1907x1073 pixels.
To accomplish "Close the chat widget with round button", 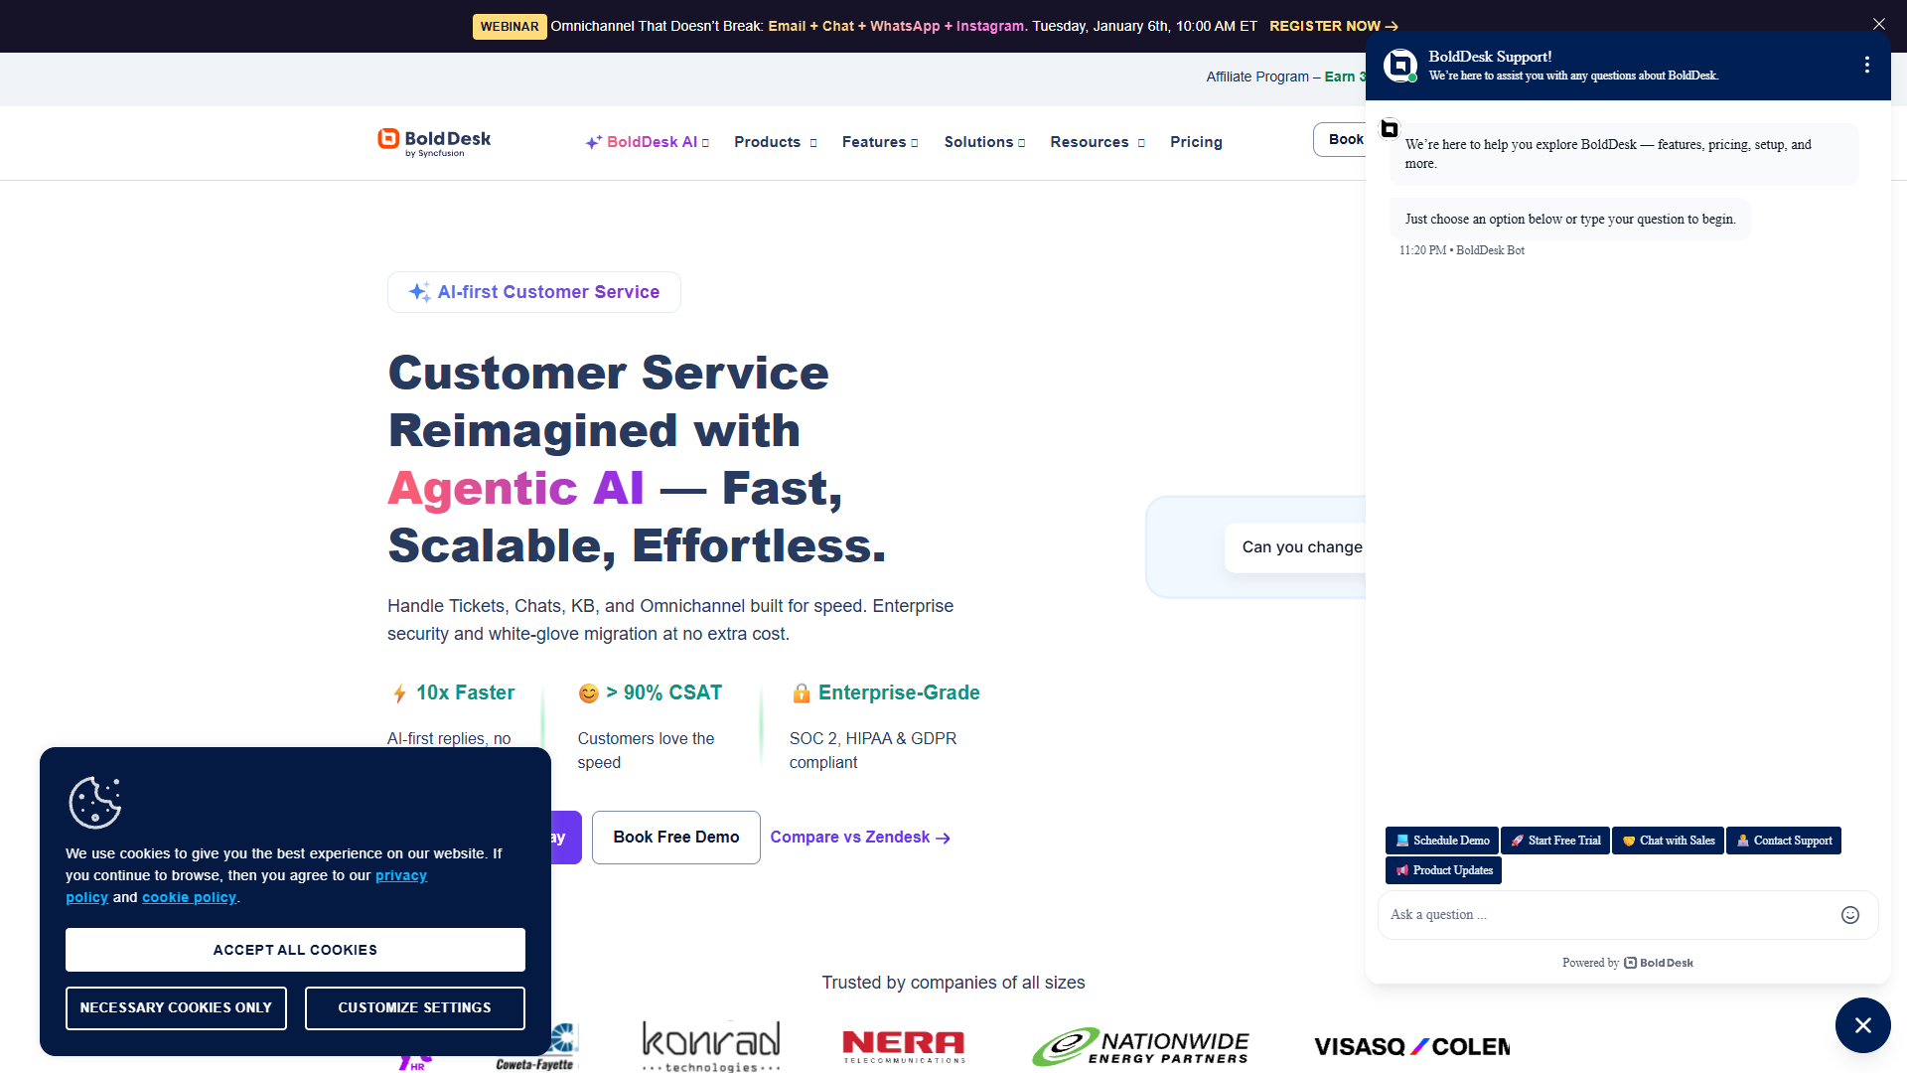I will coord(1862,1025).
